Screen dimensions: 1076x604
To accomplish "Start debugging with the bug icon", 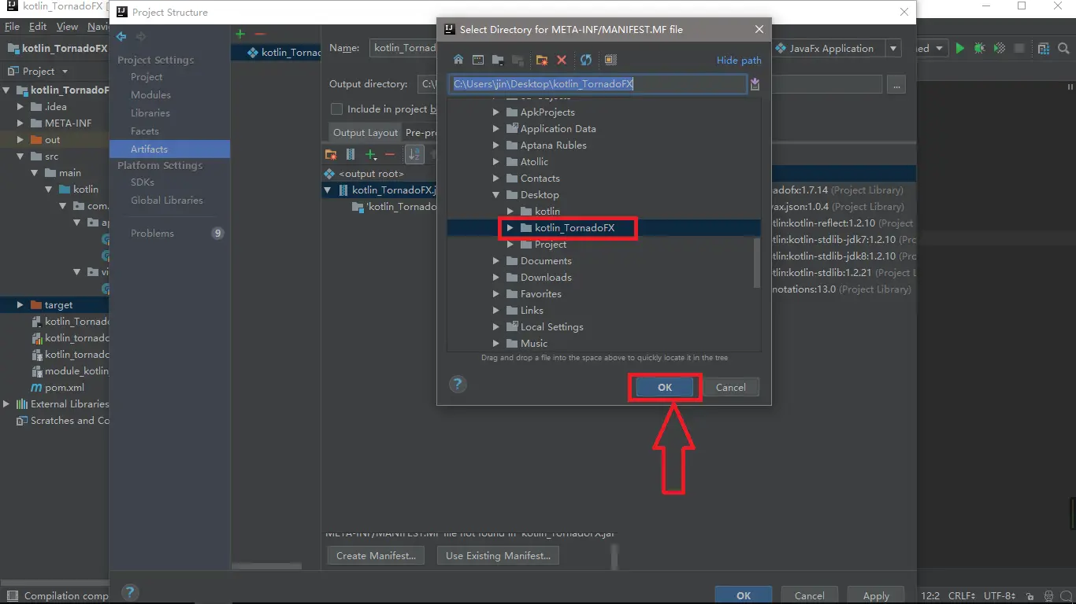I will point(979,48).
